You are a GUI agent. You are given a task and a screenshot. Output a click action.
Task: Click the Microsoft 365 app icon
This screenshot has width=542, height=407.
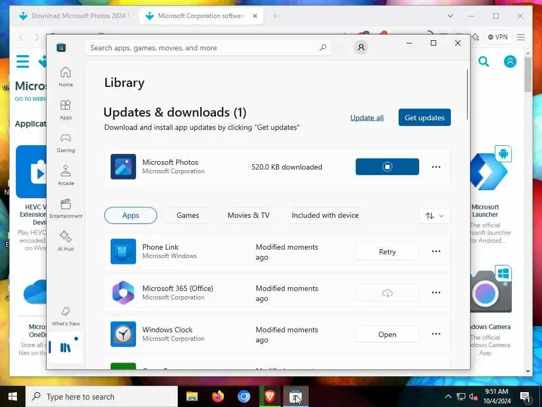click(123, 293)
